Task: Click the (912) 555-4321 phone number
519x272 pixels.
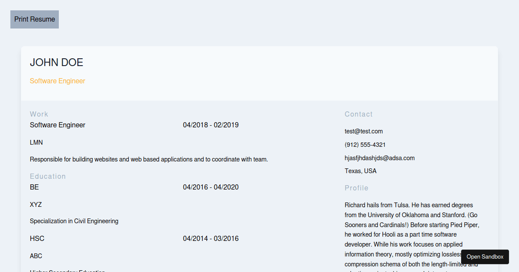Action: [x=365, y=145]
